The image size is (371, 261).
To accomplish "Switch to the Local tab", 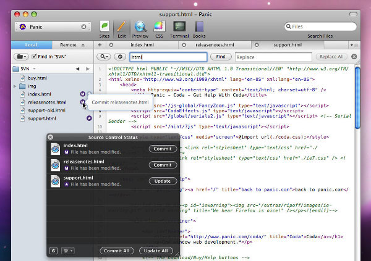I will point(32,45).
